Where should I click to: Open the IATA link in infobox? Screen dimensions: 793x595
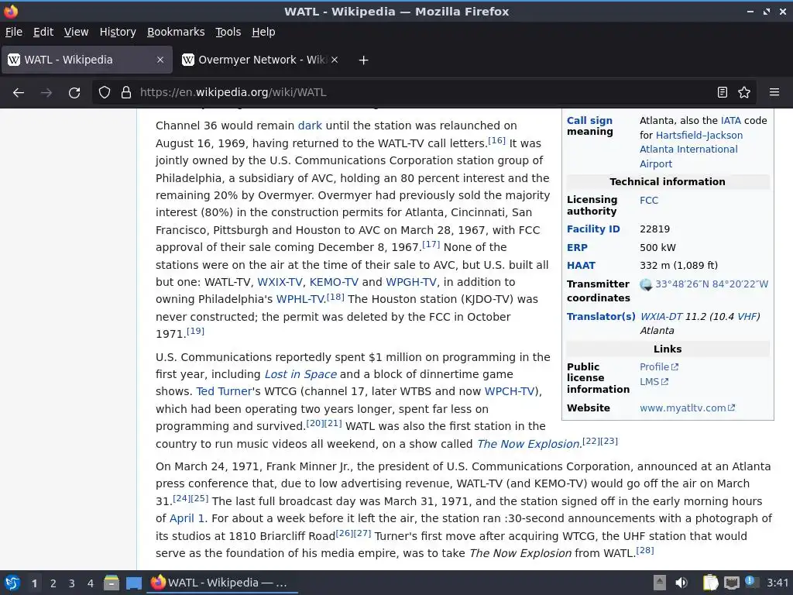pyautogui.click(x=731, y=120)
